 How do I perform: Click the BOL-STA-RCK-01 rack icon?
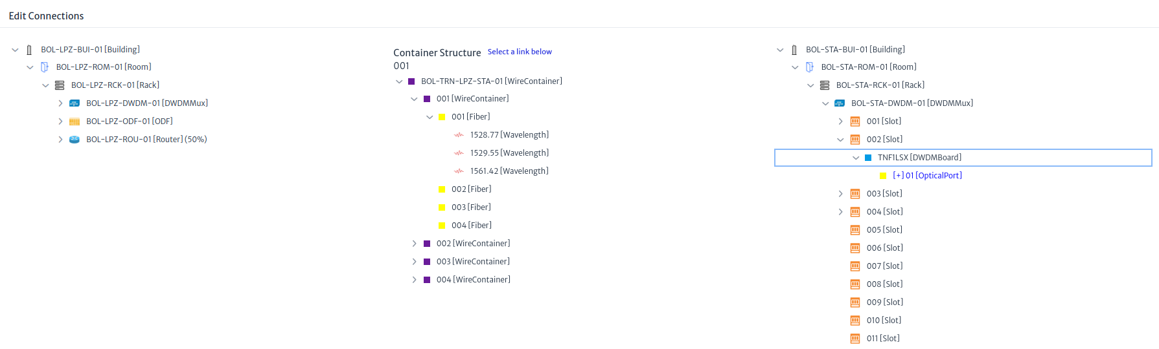pyautogui.click(x=825, y=85)
